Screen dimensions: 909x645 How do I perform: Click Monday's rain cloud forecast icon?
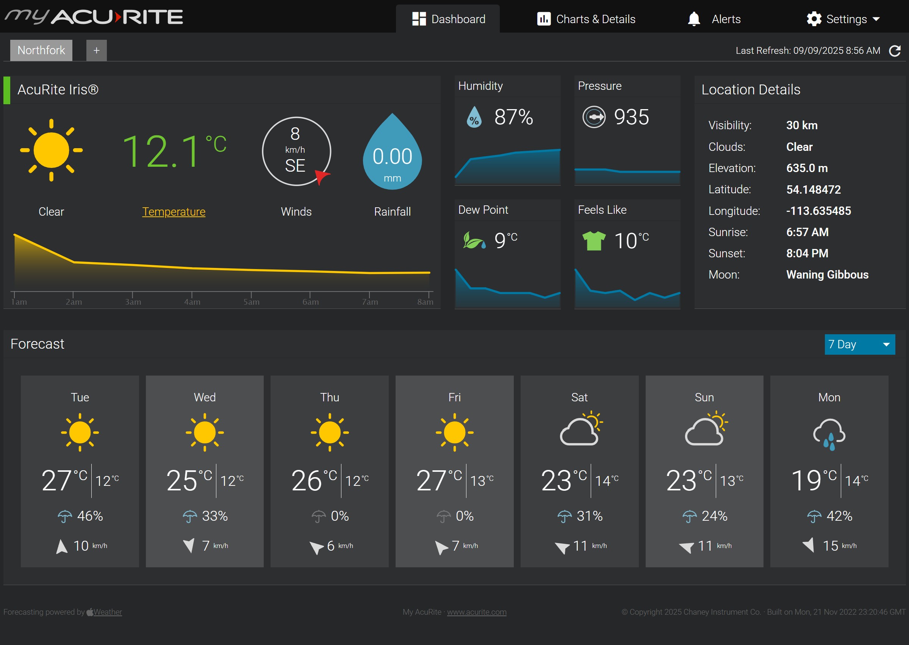pyautogui.click(x=829, y=433)
